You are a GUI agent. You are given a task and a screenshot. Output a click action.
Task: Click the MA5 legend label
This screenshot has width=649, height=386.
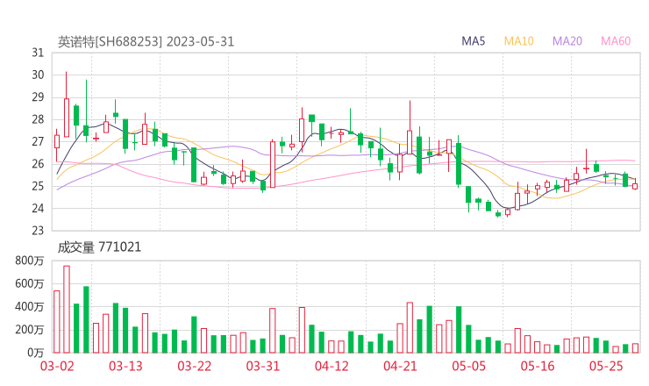[x=473, y=41]
